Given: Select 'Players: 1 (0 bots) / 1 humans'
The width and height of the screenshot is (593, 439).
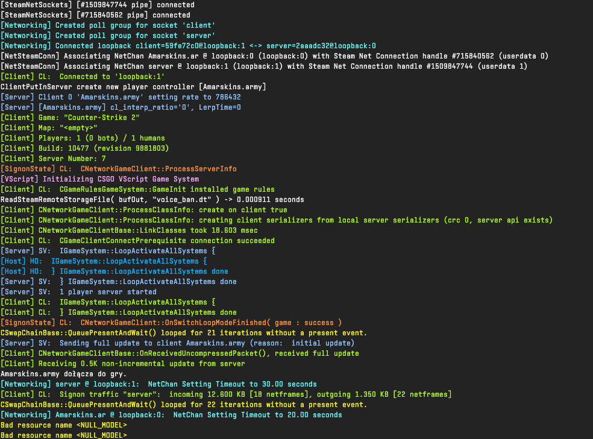Looking at the screenshot, I should (x=83, y=137).
